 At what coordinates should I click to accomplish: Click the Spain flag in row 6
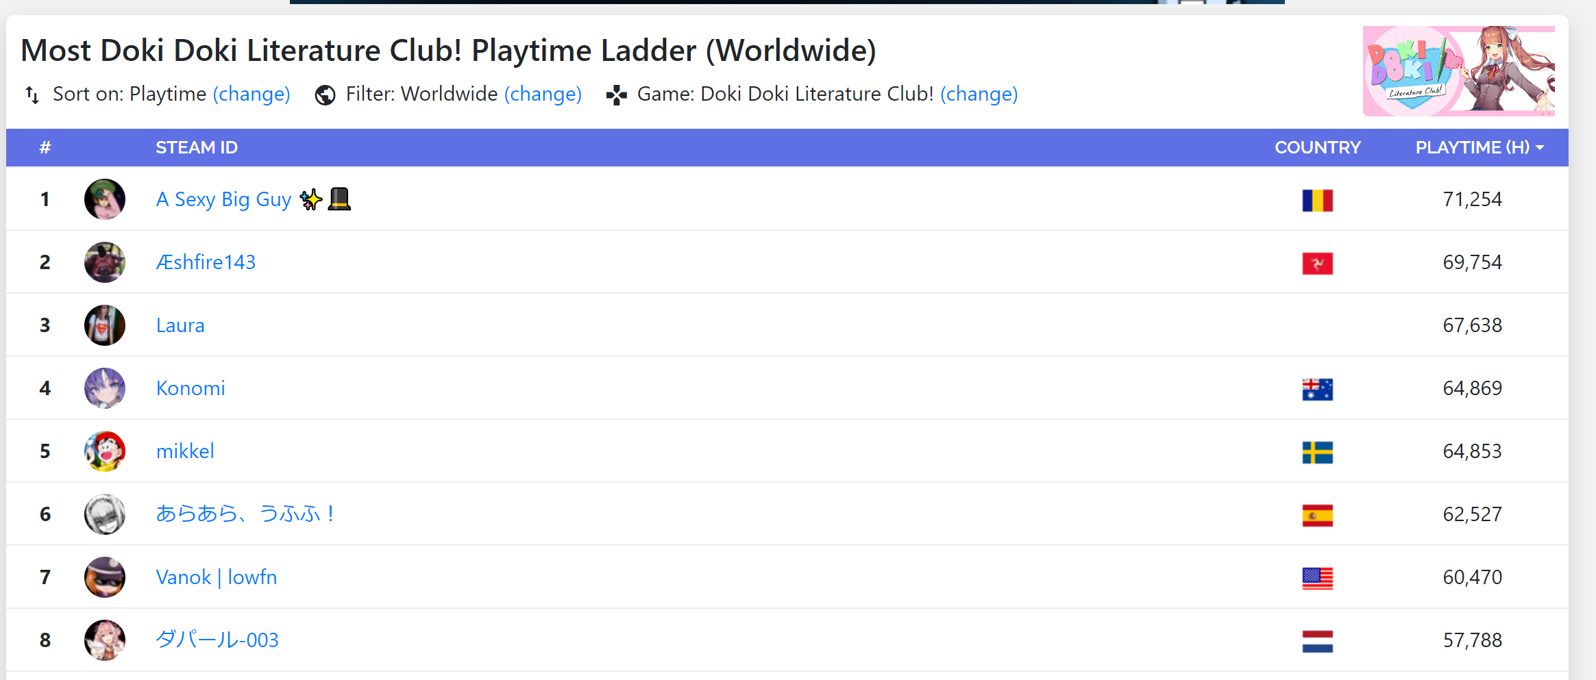point(1316,515)
